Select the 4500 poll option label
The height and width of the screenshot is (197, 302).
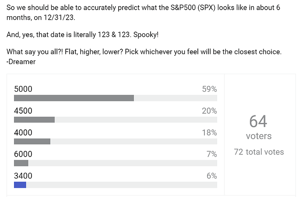[23, 111]
